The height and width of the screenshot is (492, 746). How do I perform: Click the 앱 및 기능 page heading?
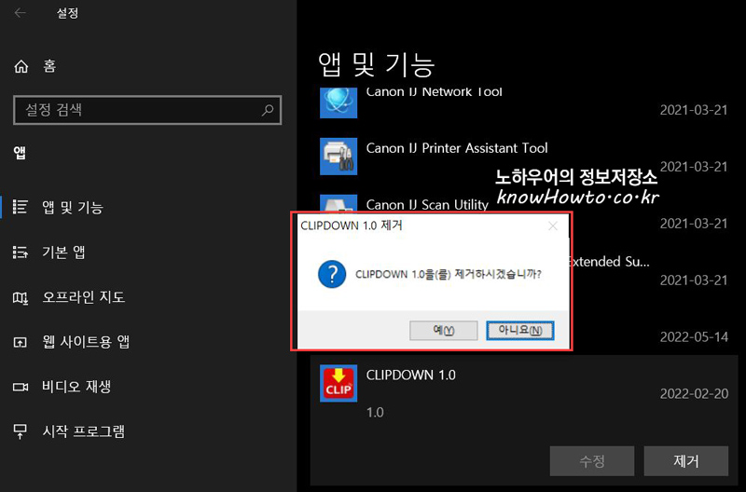(377, 64)
